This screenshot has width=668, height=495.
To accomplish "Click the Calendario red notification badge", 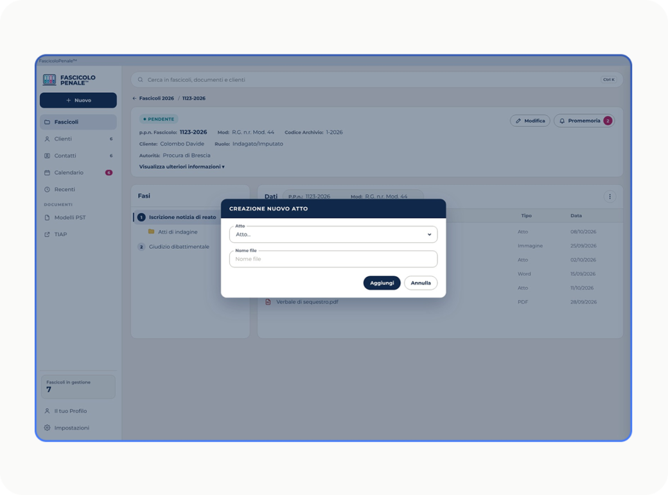I will pyautogui.click(x=109, y=172).
